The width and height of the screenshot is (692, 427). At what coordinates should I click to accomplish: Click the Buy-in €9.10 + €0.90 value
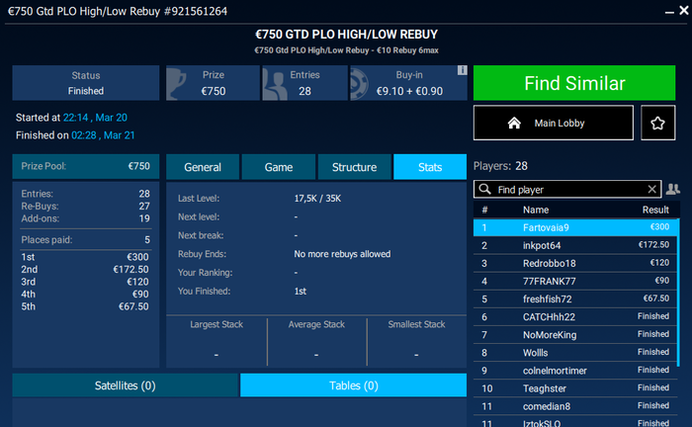click(409, 91)
